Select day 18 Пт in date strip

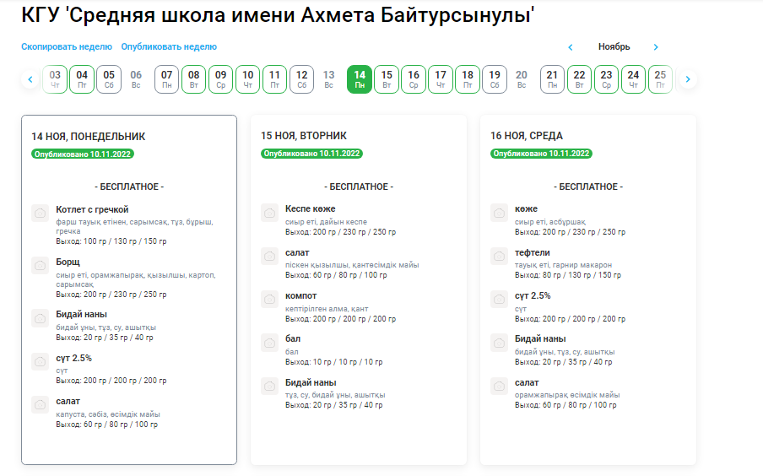pyautogui.click(x=468, y=79)
